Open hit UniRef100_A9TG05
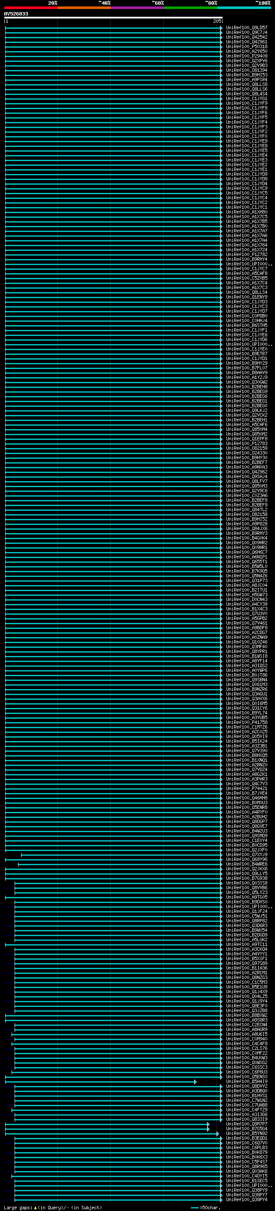275x1211 pixels. click(247, 897)
